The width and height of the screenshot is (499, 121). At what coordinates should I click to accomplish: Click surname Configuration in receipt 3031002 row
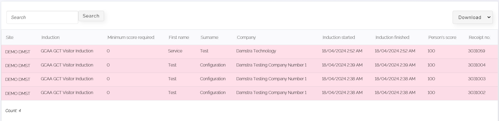pos(213,93)
